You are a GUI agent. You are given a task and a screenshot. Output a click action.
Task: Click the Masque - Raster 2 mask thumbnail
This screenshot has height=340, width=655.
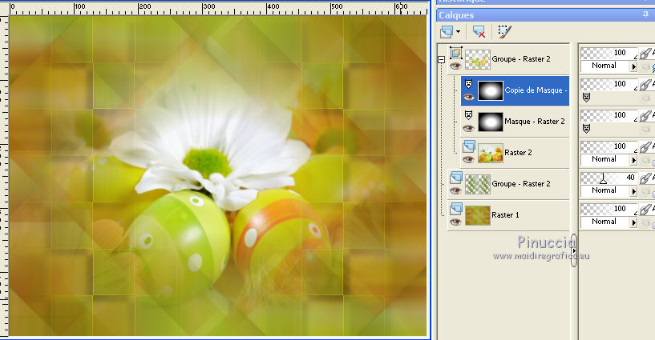click(491, 122)
